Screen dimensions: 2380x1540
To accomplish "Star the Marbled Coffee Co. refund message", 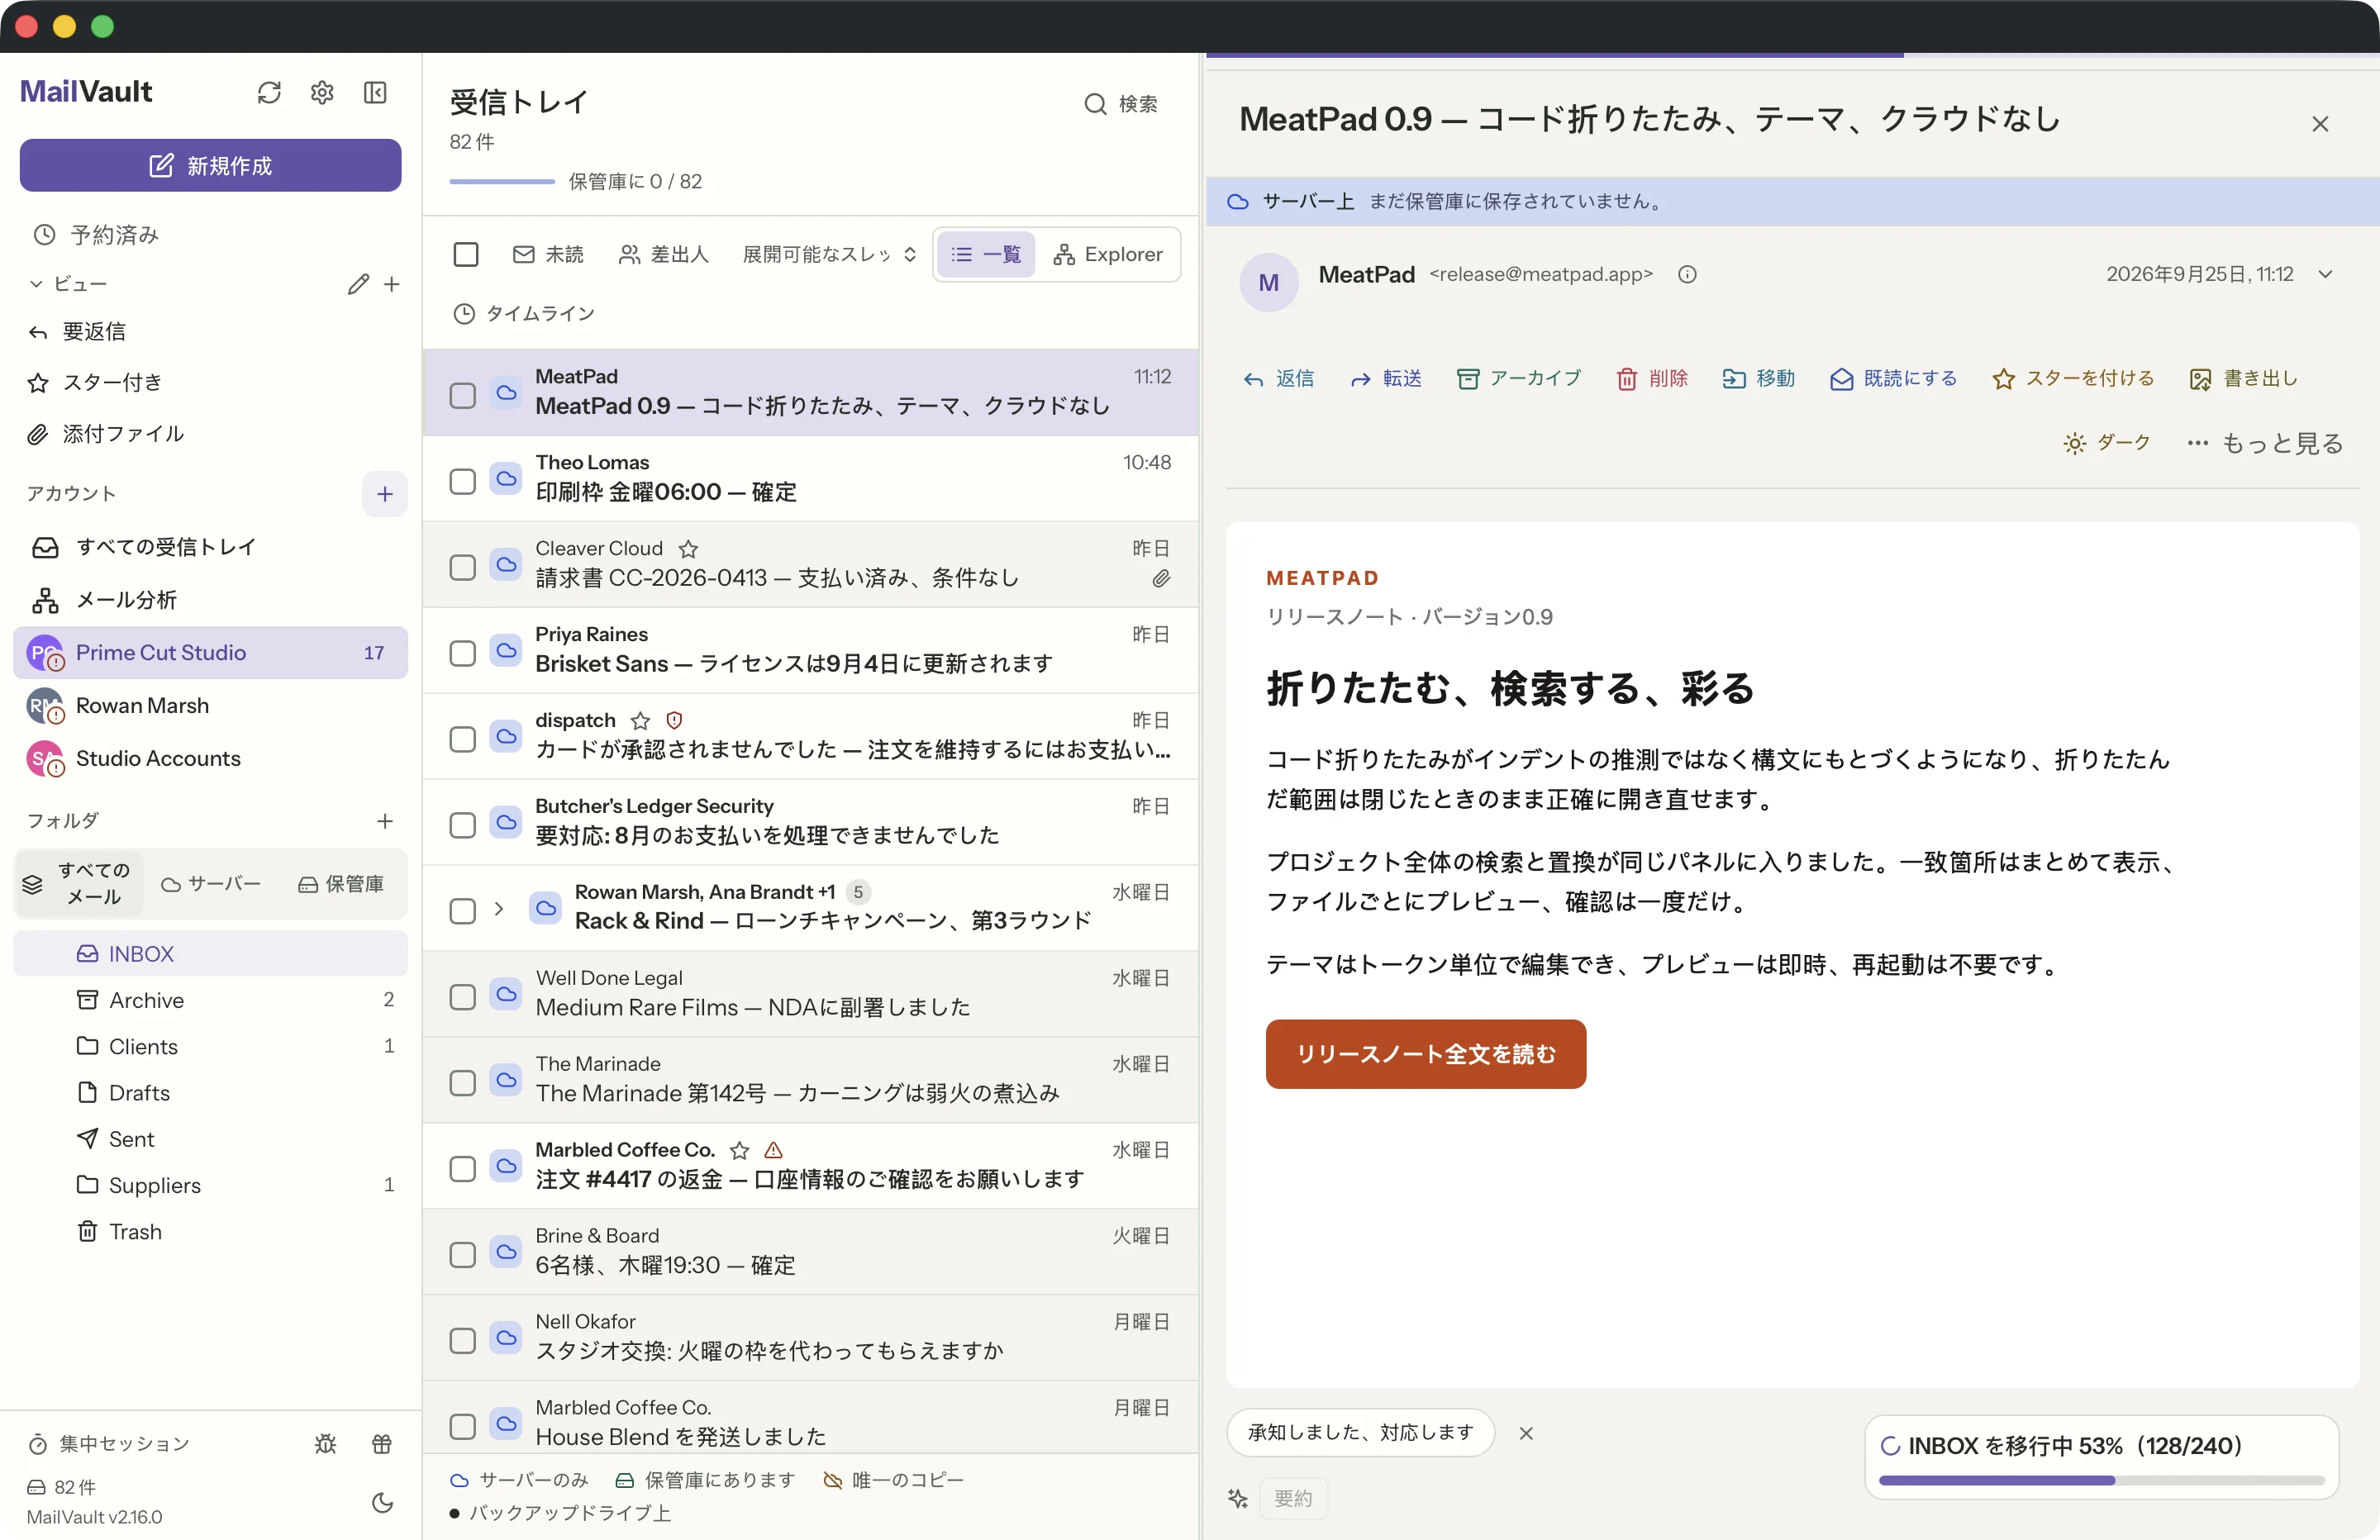I will pyautogui.click(x=739, y=1150).
